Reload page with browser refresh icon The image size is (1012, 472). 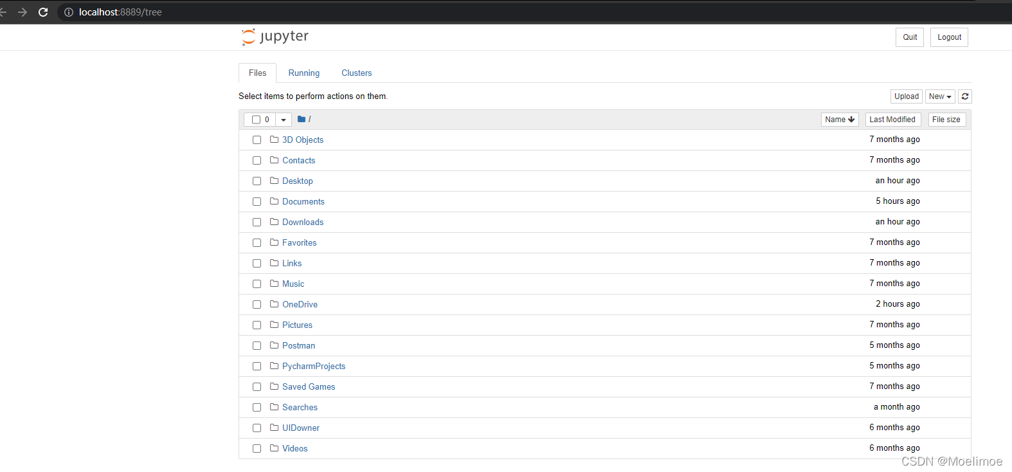[43, 12]
